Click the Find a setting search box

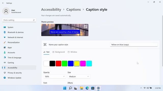tap(19, 20)
